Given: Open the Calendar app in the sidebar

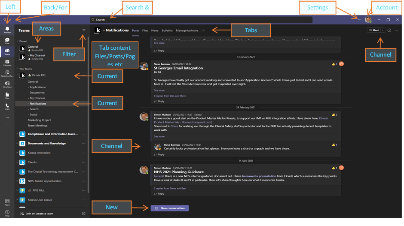Looking at the screenshot, I should [x=7, y=63].
